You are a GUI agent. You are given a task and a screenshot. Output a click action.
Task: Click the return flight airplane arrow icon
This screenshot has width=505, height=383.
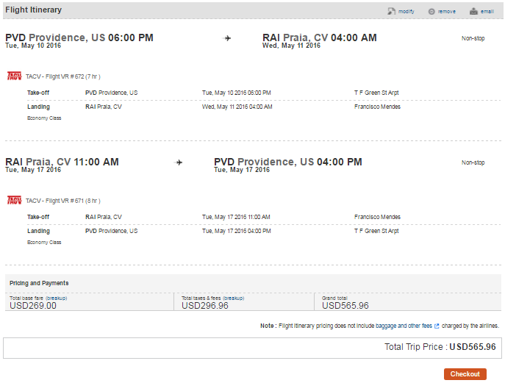click(x=179, y=162)
